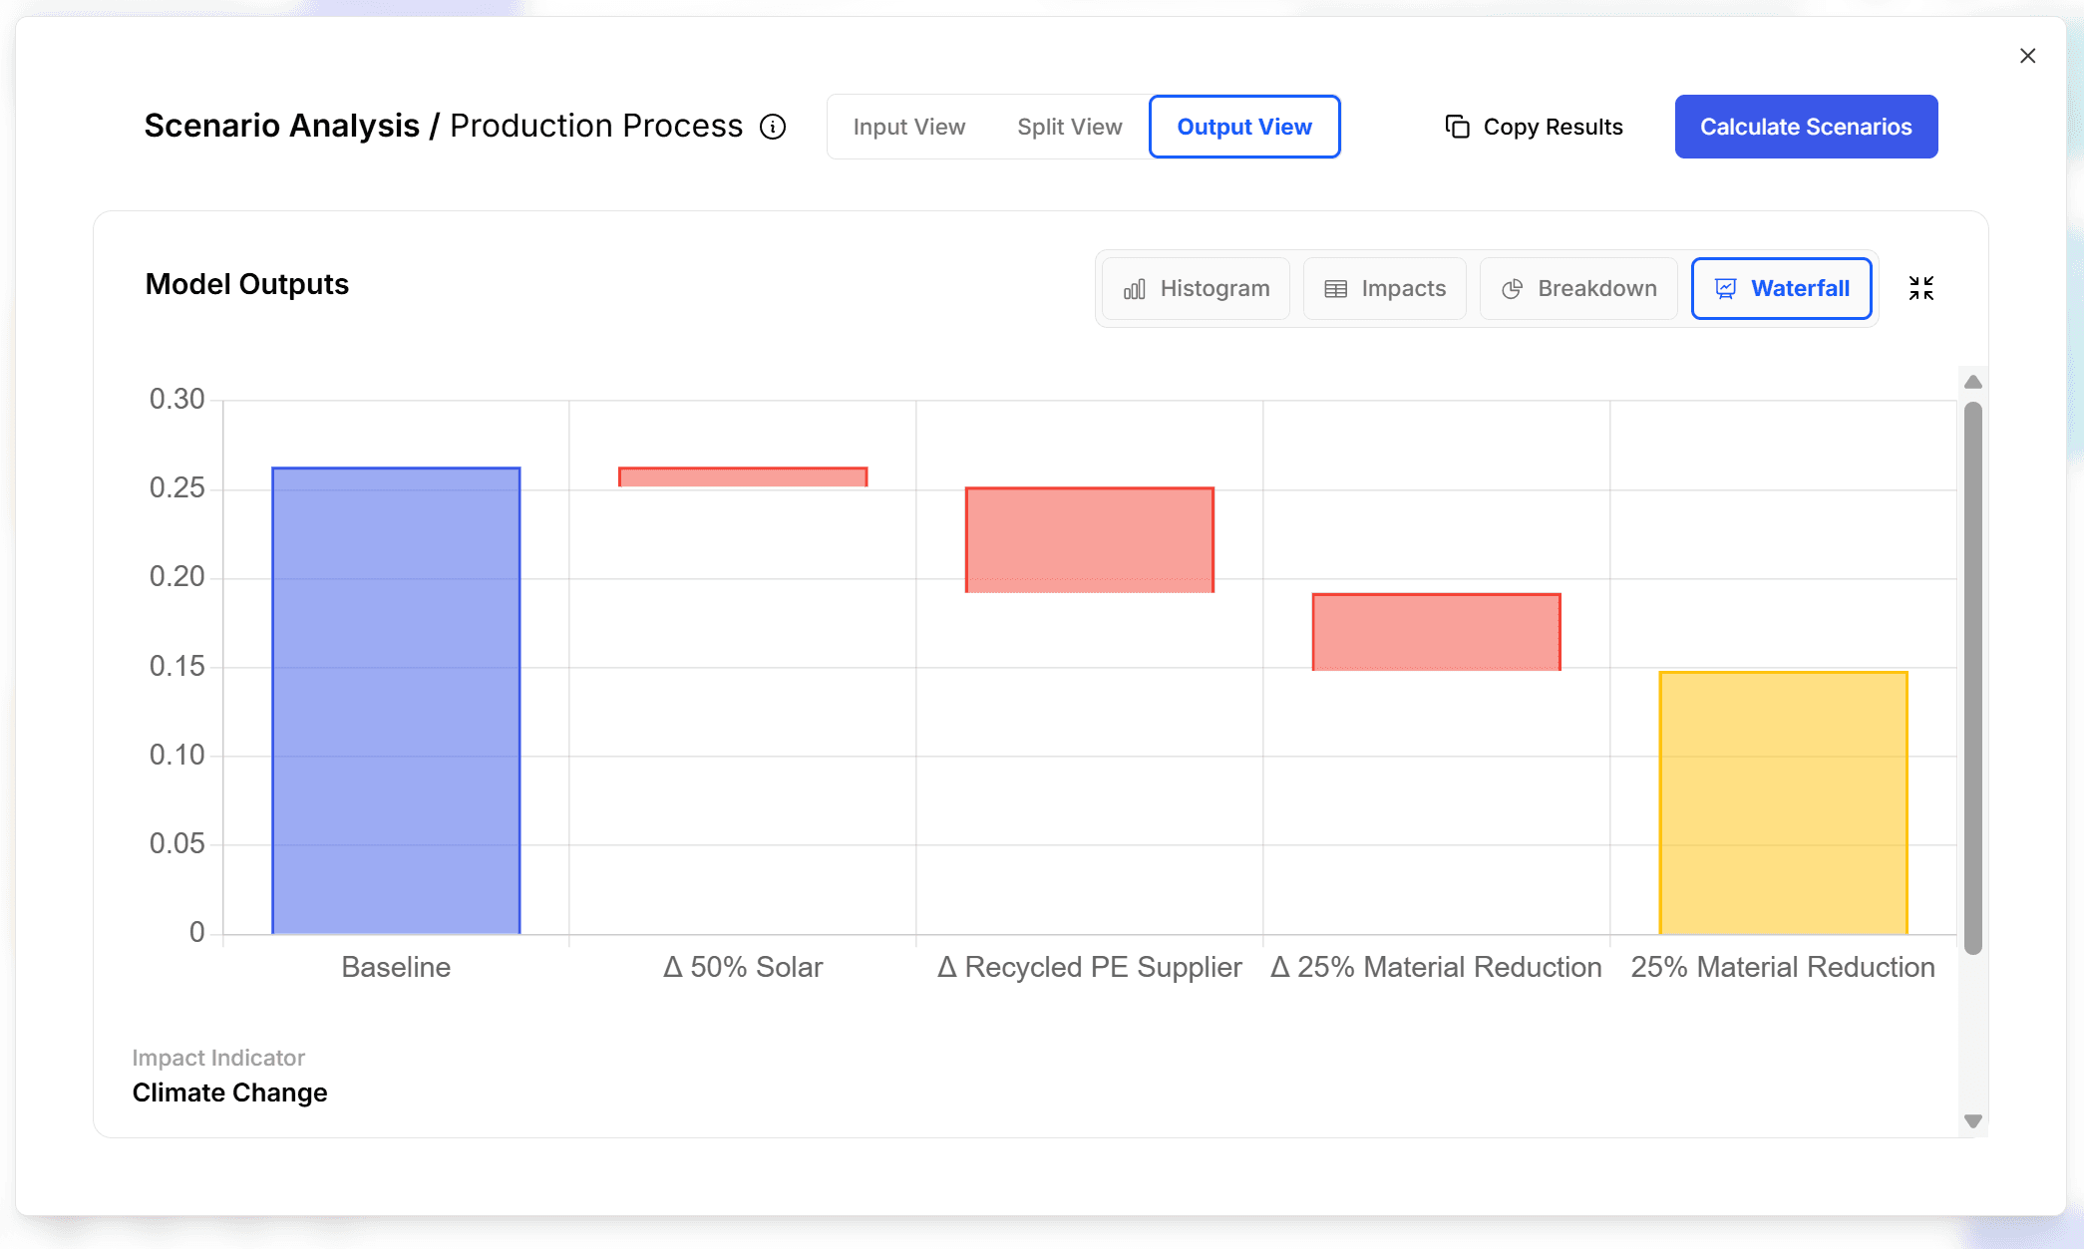Switch to Input View mode
Screen dimensions: 2084x1249
click(x=908, y=127)
